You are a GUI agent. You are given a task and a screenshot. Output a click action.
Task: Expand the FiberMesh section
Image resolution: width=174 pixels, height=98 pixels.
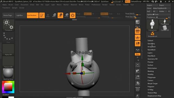[x=151, y=56]
